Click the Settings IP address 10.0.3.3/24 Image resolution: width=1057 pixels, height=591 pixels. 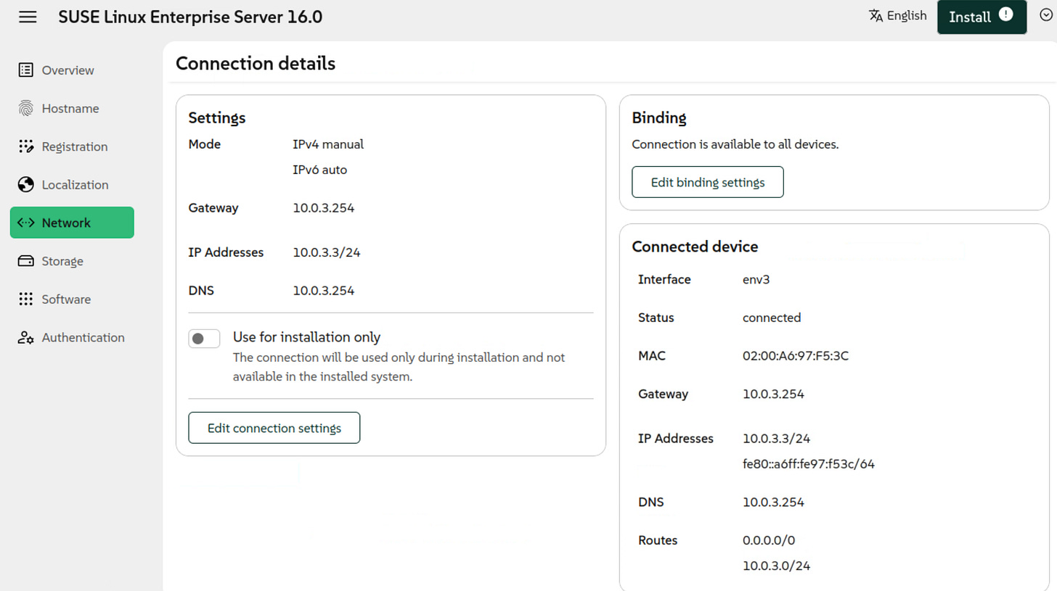point(327,253)
